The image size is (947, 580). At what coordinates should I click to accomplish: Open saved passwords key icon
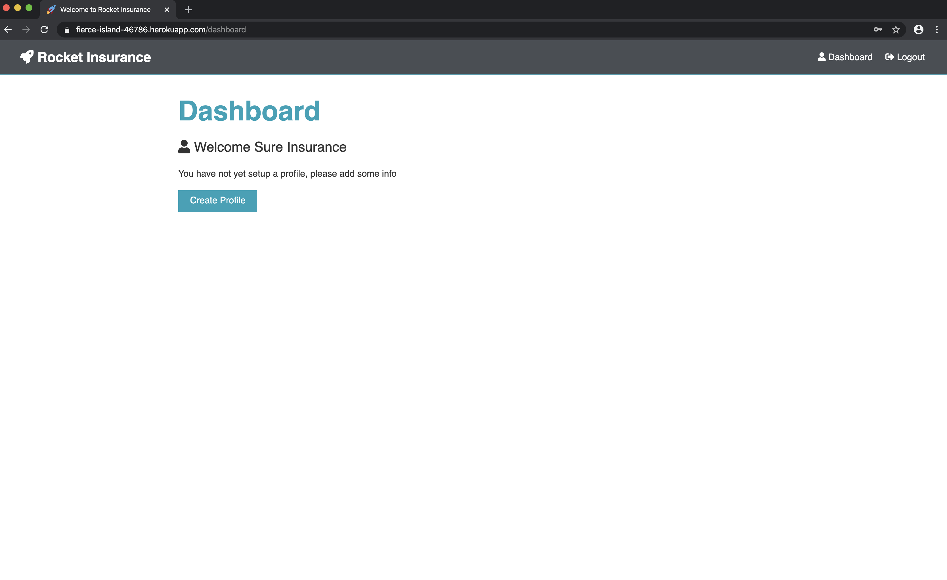877,30
